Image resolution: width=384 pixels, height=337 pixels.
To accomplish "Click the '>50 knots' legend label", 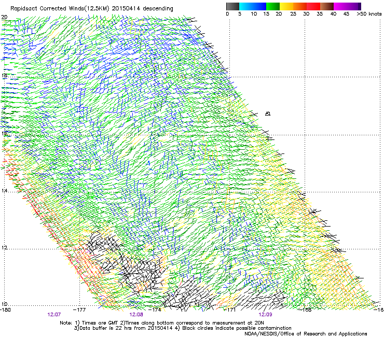I will point(369,14).
